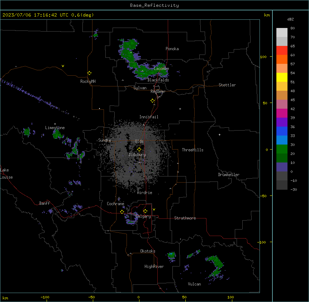Pick the blue 36 dBZ legend color
Viewport: 309px width, 302px height.
click(x=282, y=131)
